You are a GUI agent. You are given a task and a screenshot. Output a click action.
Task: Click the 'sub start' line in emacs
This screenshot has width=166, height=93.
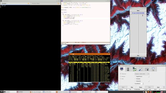64,12
